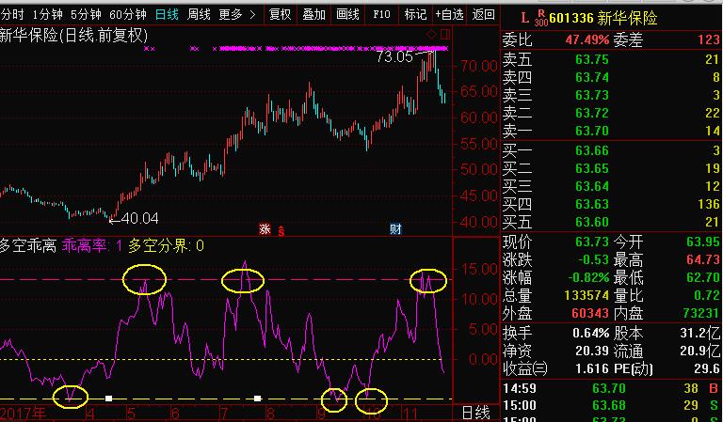Click stock title 601336 新华保险

(603, 19)
